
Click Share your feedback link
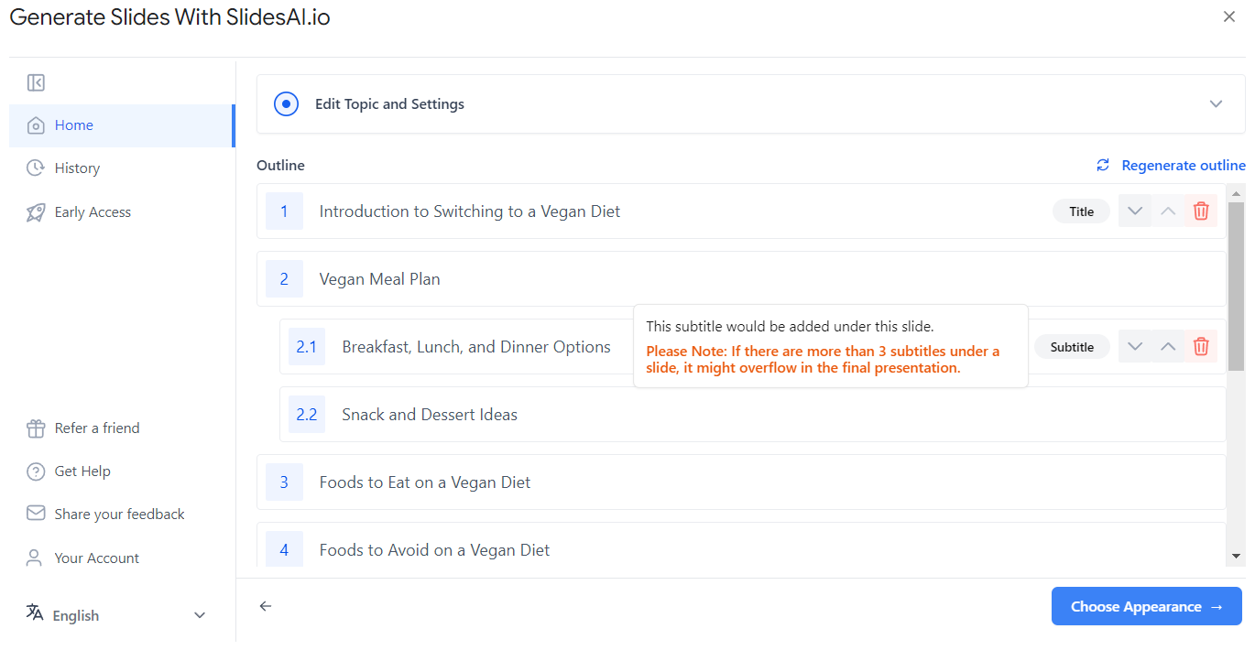(119, 515)
